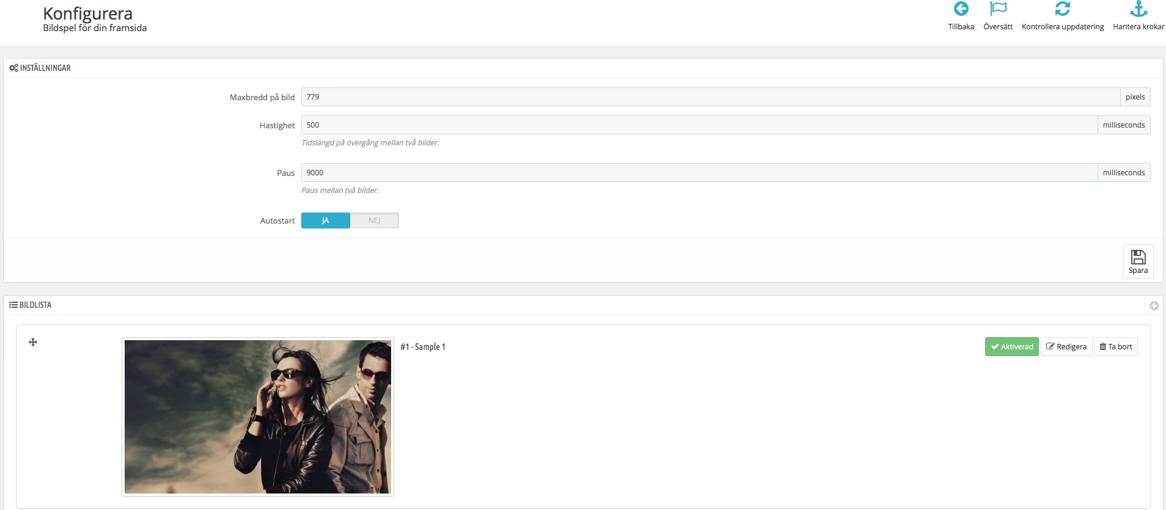The image size is (1166, 510).
Task: Delete Sample 1 with the Ta bort button
Action: [1116, 346]
